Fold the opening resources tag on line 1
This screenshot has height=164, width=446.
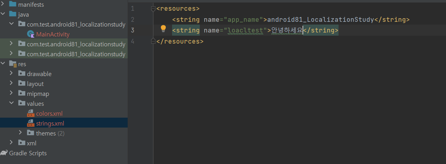coord(153,9)
